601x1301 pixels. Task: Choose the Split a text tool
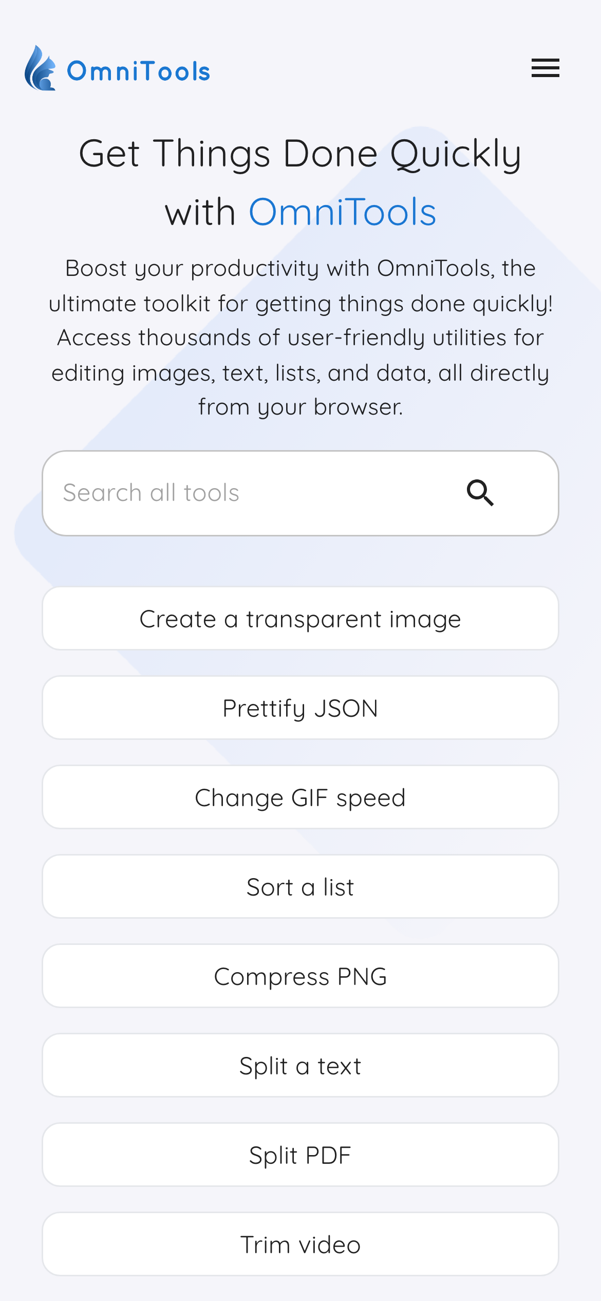click(300, 1066)
